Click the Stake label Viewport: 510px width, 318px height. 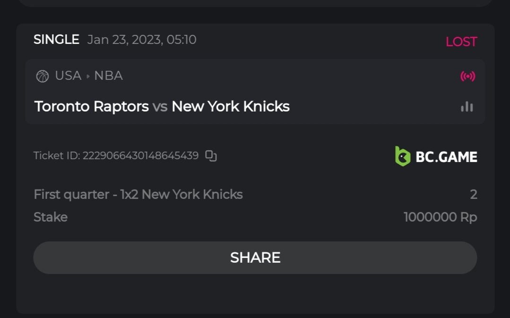coord(51,217)
